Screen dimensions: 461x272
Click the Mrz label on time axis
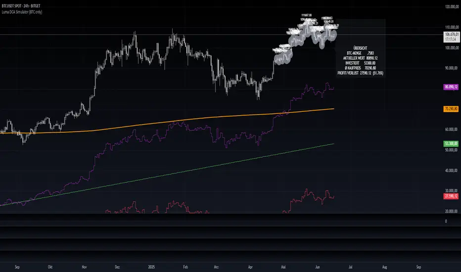[216, 267]
